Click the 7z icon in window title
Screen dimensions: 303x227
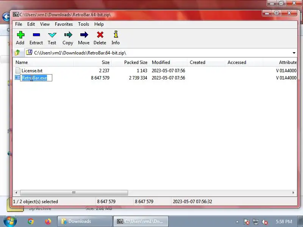pos(16,14)
